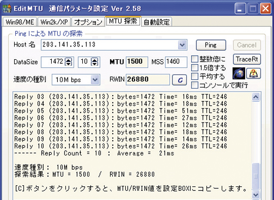Select the MTU 探索 tab
Screen dimensions: 274x200
pos(123,21)
